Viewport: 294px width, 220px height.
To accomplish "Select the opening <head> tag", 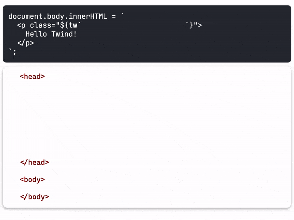I will (32, 76).
